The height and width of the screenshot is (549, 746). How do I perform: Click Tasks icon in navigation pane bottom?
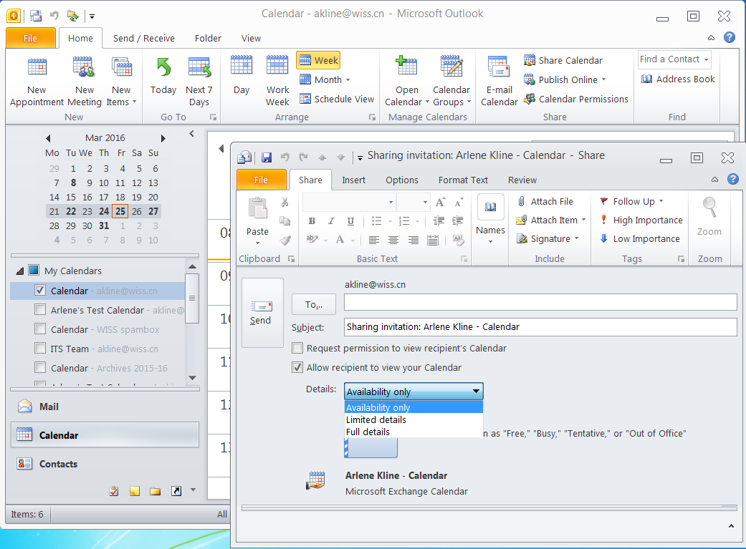pyautogui.click(x=114, y=491)
